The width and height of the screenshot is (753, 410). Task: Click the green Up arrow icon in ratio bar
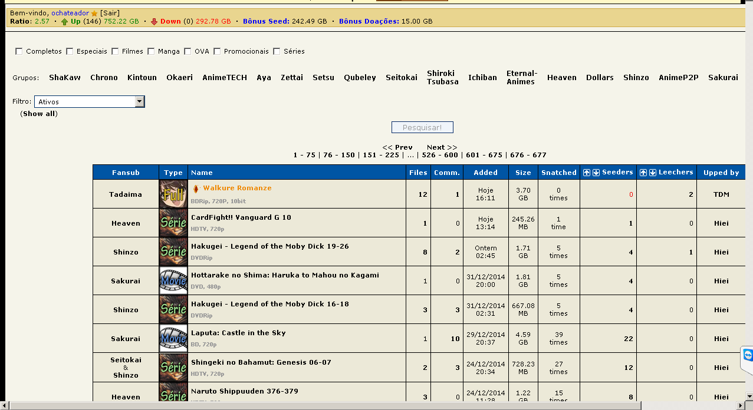pos(64,22)
